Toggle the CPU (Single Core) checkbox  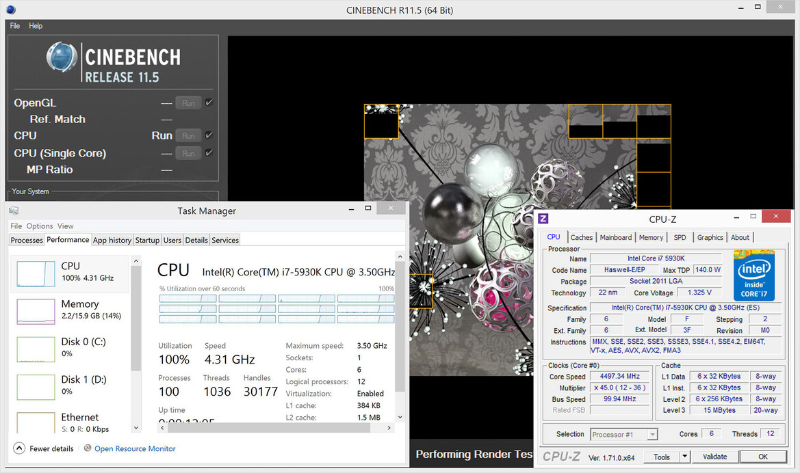pyautogui.click(x=209, y=152)
